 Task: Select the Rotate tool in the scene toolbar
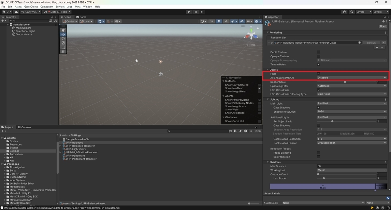(63, 38)
